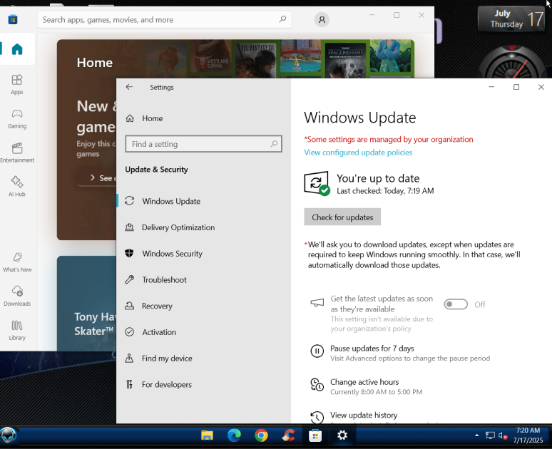Click Check for updates button
The width and height of the screenshot is (552, 449).
(342, 217)
